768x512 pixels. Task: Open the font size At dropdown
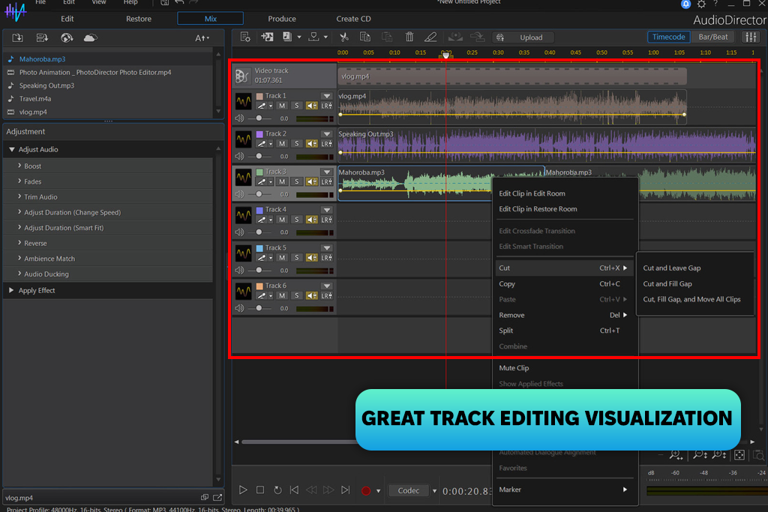202,37
